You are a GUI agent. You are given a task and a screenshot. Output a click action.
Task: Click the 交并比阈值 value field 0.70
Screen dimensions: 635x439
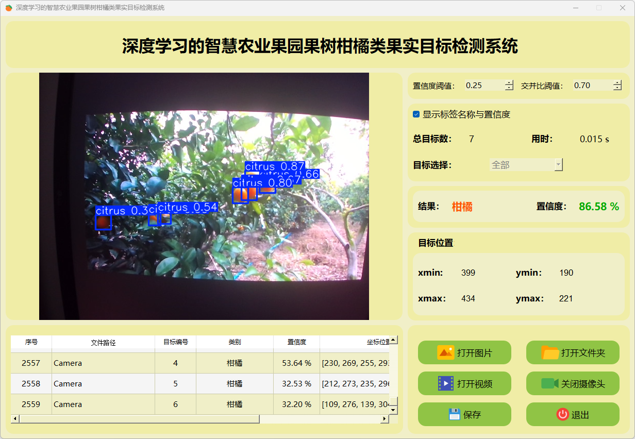tap(592, 86)
